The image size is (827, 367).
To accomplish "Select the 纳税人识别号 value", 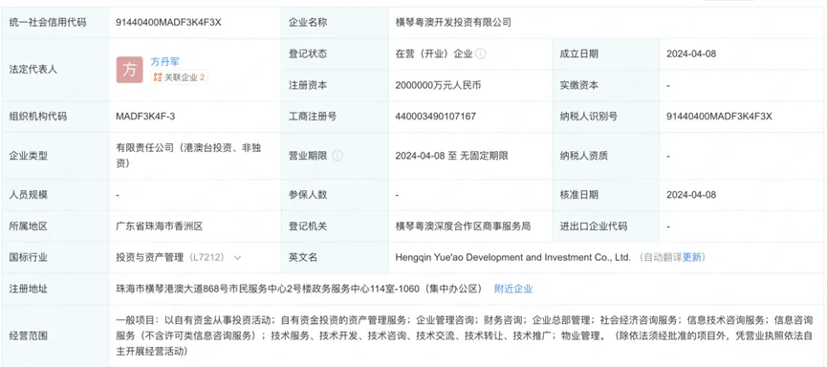I will click(719, 117).
